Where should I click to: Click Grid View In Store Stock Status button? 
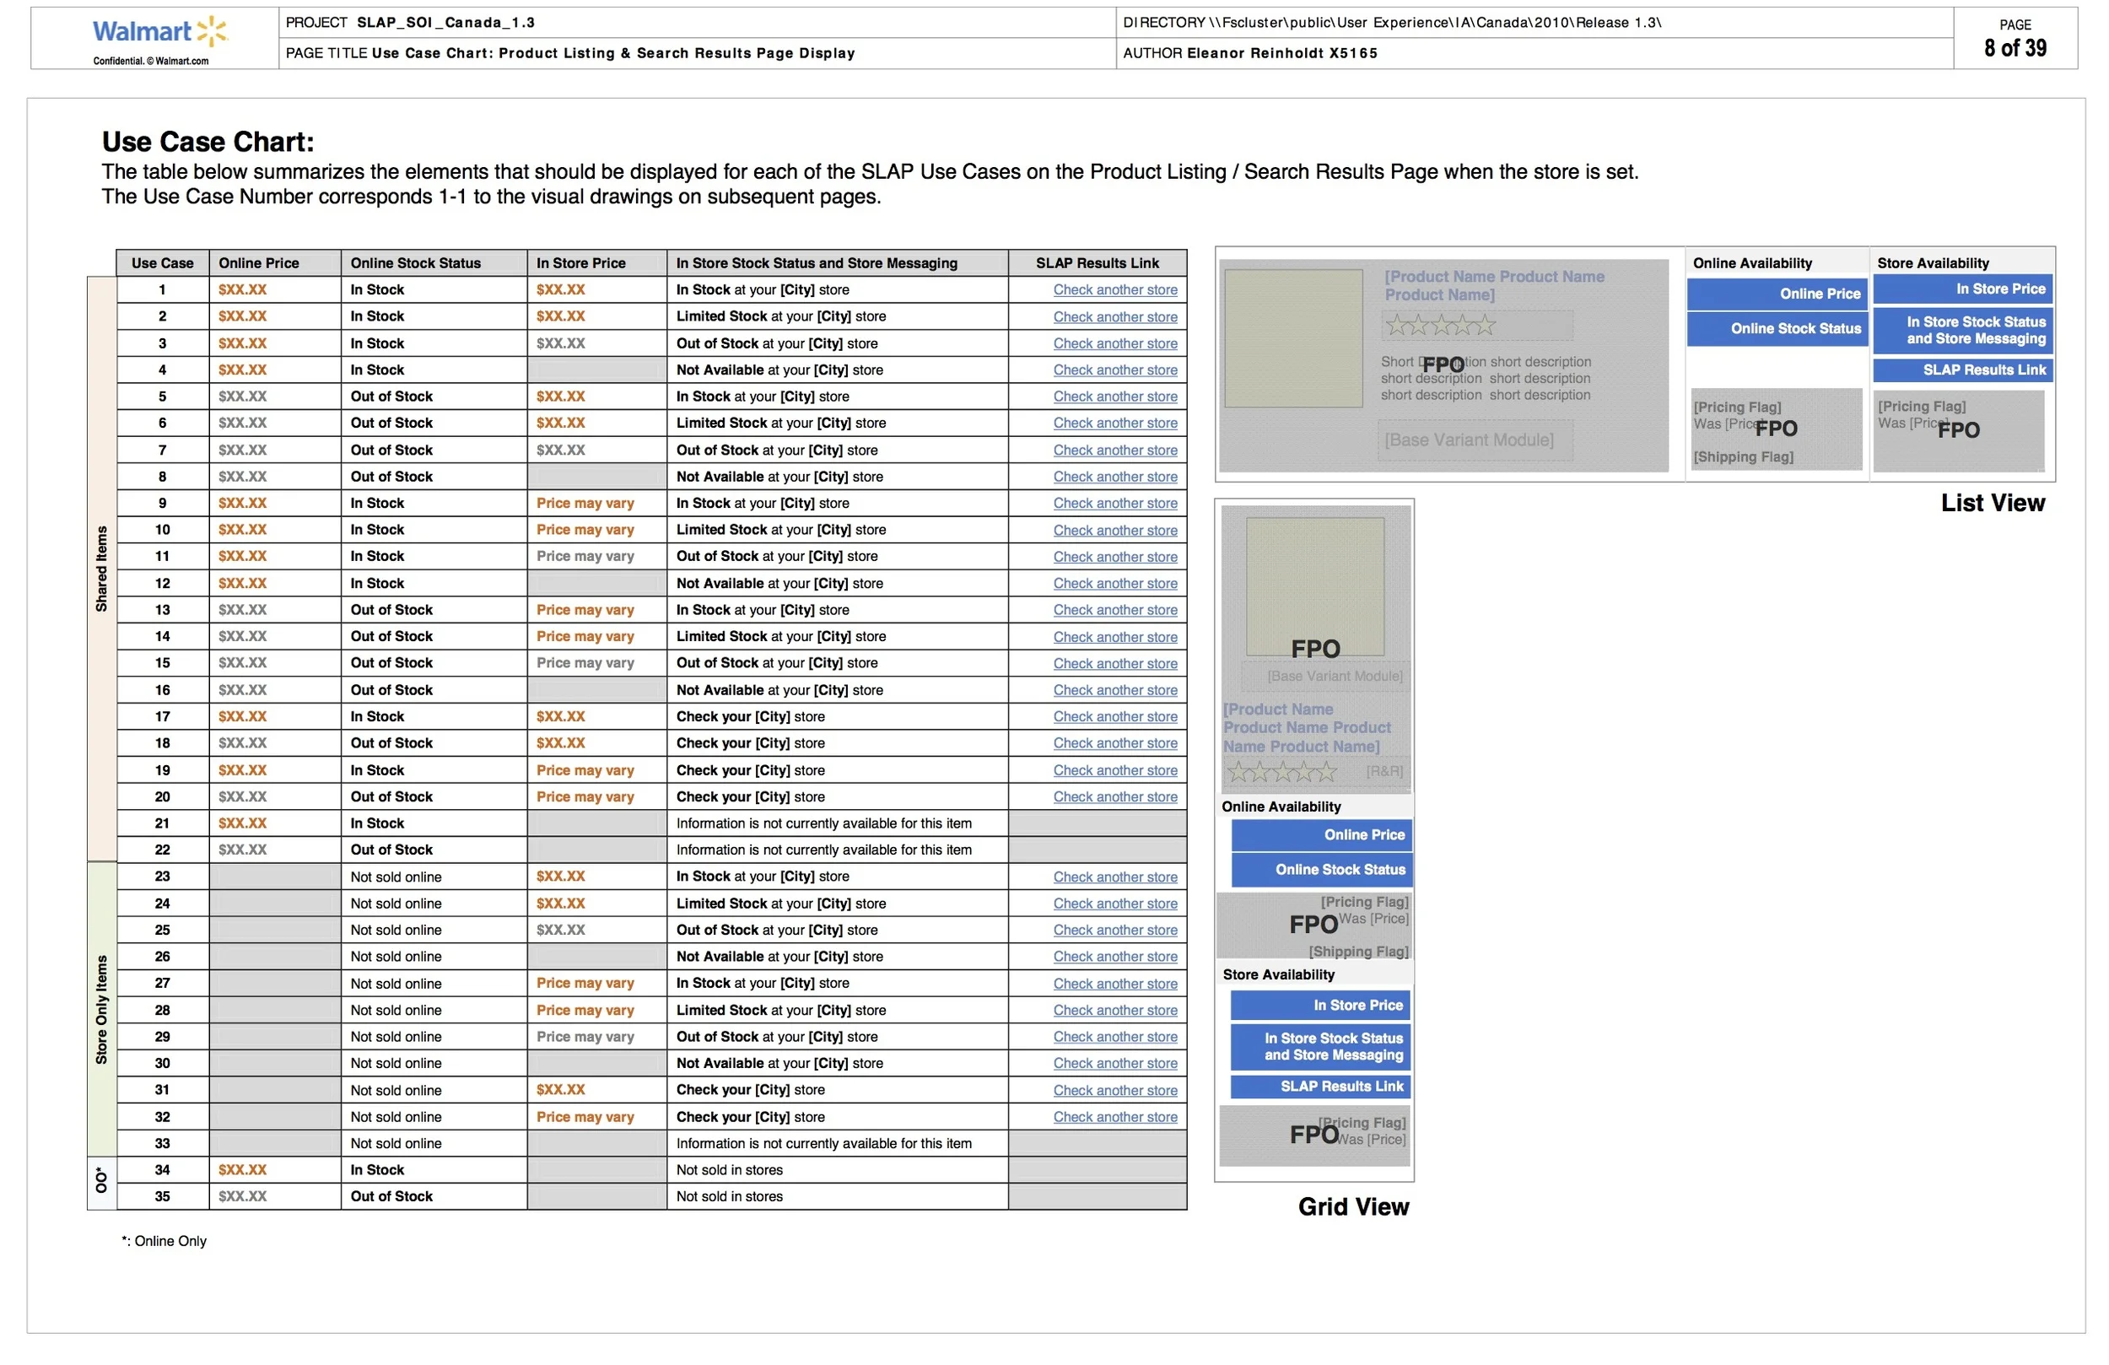click(x=1320, y=1047)
